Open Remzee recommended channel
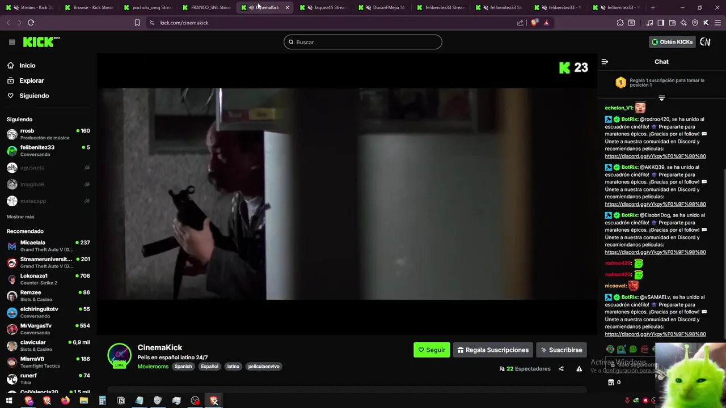The image size is (726, 408). [48, 296]
